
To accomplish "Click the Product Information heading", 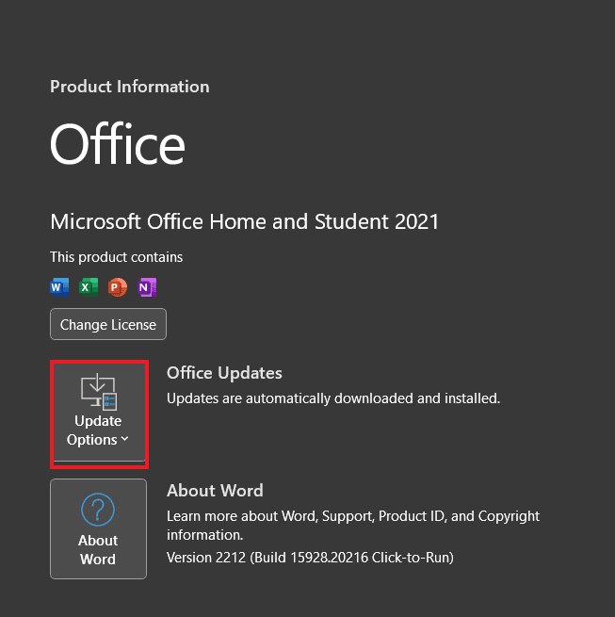I will pos(130,87).
